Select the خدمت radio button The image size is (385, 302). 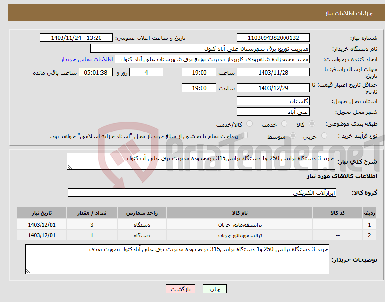click(x=284, y=124)
